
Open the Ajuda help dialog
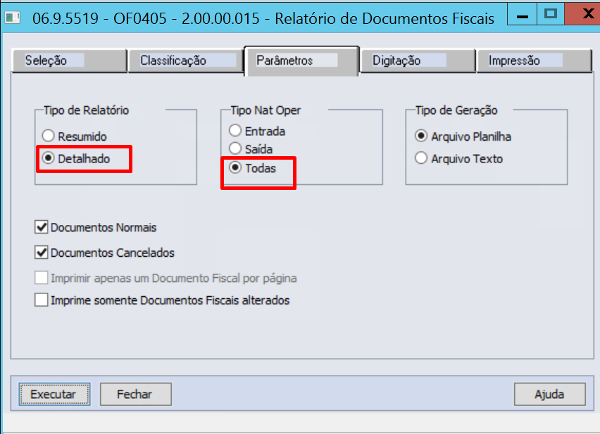click(x=549, y=394)
